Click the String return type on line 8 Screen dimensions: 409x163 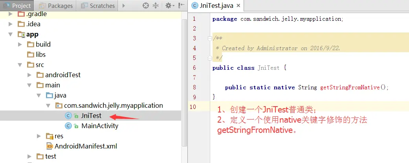[307, 87]
